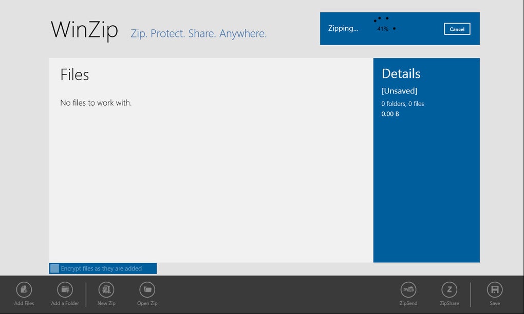The image size is (524, 314).
Task: Click the No files to work with message
Action: point(96,103)
